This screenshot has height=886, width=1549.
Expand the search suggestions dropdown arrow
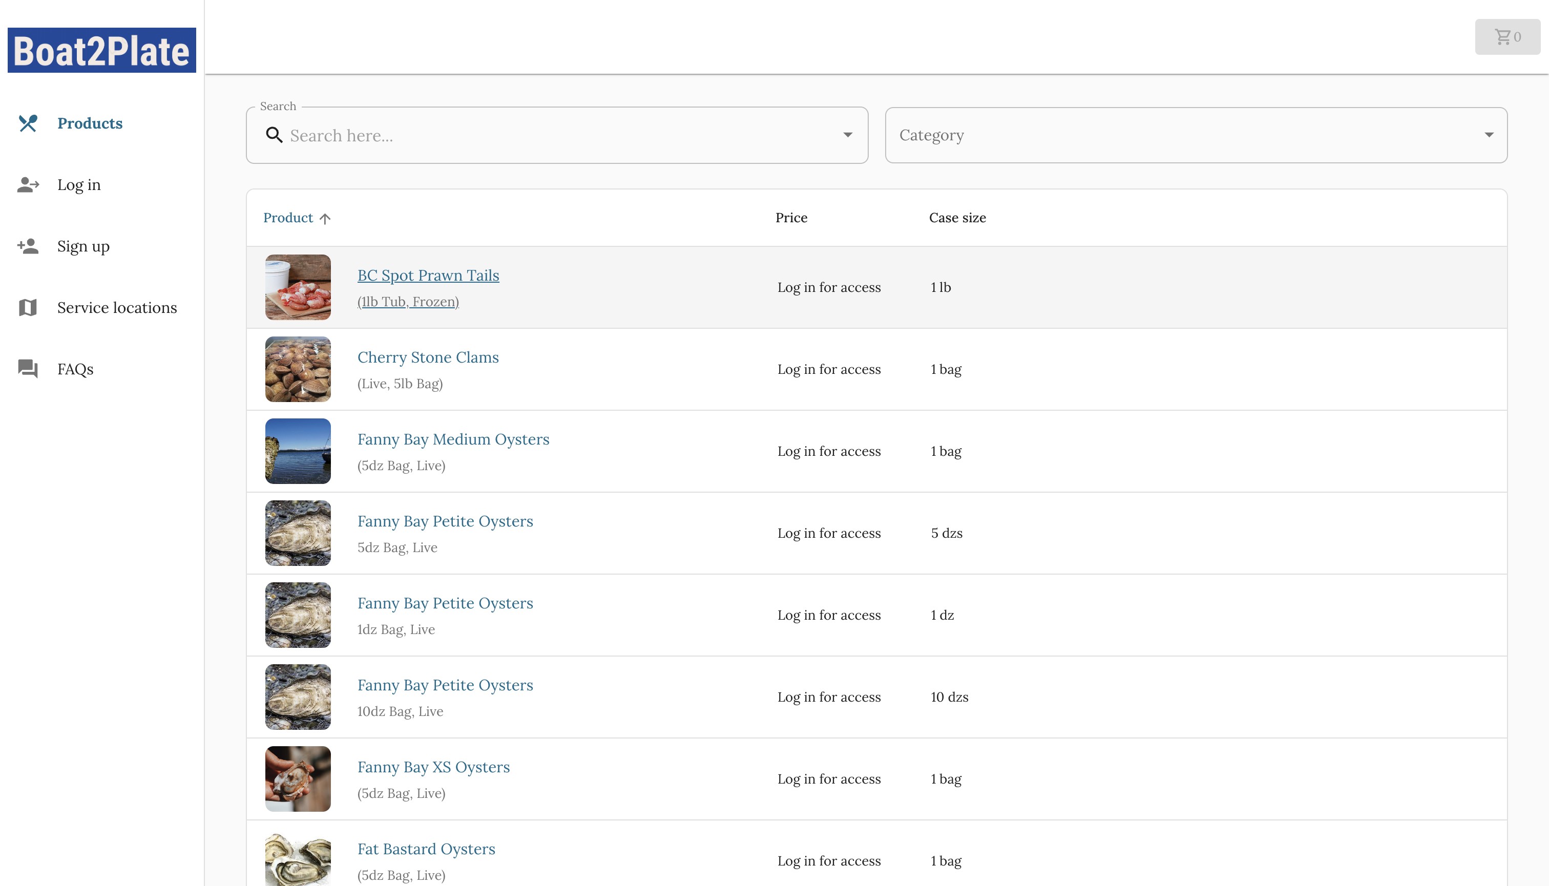click(x=847, y=135)
